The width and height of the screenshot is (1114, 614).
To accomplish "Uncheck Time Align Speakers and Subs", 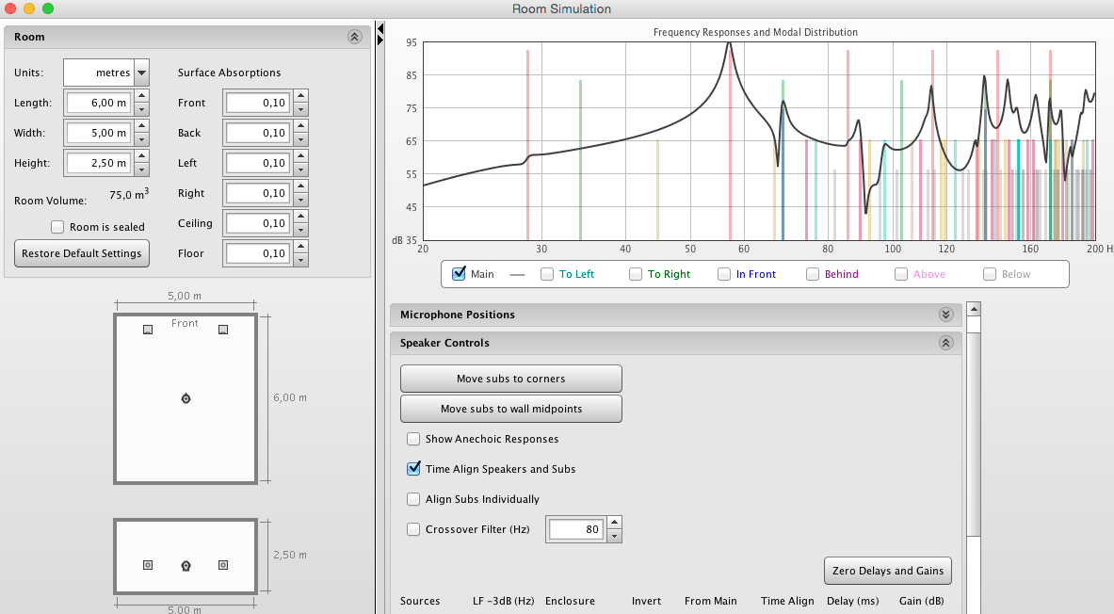I will (x=413, y=469).
